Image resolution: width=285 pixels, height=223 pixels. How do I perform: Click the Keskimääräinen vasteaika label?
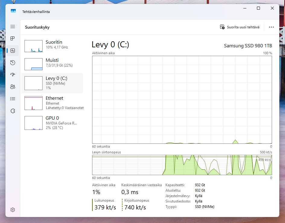[141, 185]
